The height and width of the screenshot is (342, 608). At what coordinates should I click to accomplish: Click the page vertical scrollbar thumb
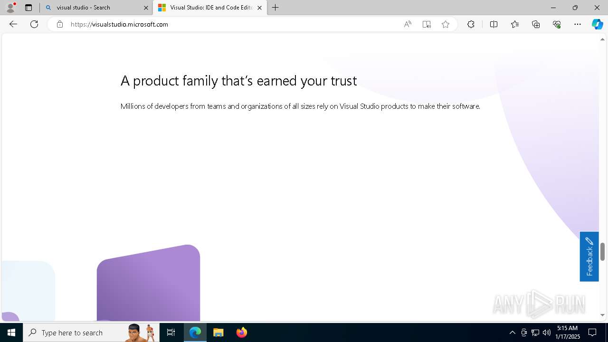[x=602, y=252]
